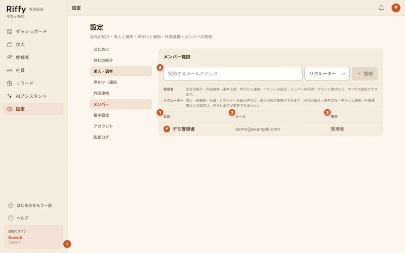Click the デモ管理者 member name
The image size is (405, 253).
pyautogui.click(x=183, y=129)
